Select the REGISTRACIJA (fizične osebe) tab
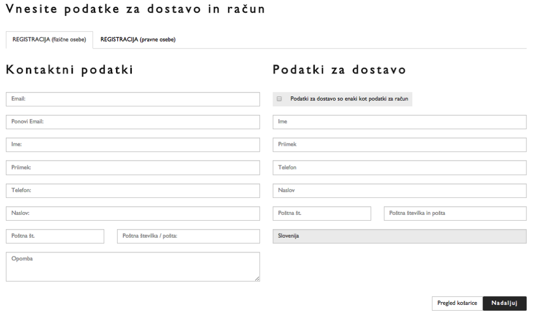Viewport: 534px width, 316px height. 49,39
